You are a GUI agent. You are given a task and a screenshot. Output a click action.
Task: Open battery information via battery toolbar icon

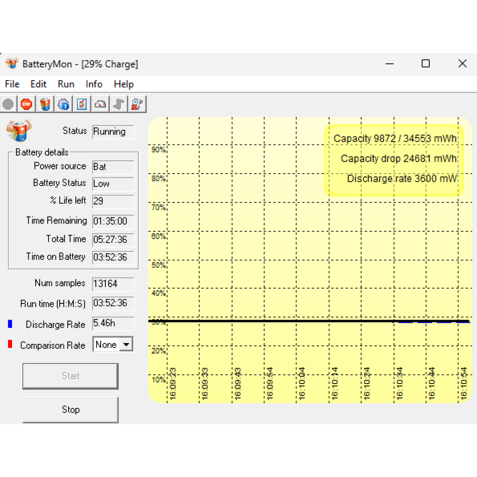pyautogui.click(x=45, y=104)
